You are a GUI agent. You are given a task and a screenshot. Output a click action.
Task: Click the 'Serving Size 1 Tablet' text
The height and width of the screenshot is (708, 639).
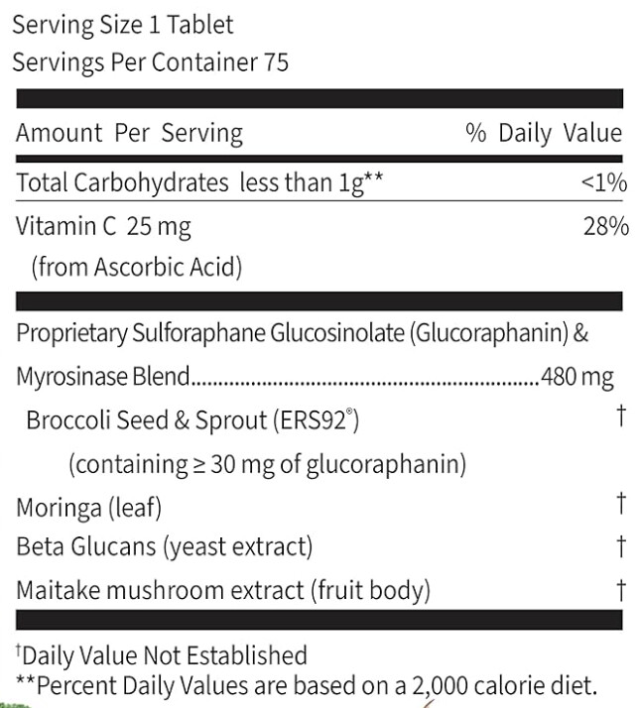click(x=122, y=25)
